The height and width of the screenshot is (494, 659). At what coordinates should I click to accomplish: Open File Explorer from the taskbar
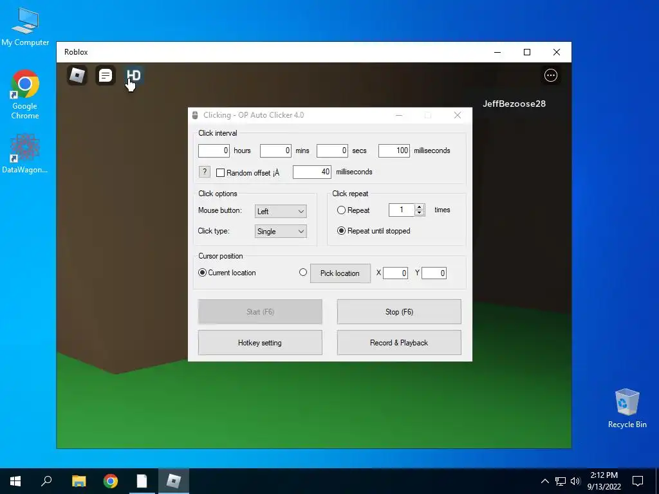click(79, 481)
